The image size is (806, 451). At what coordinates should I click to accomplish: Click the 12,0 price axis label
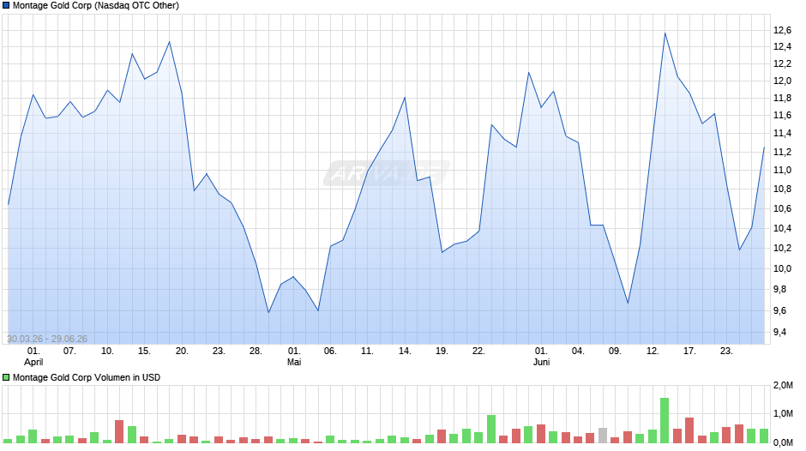tap(782, 81)
